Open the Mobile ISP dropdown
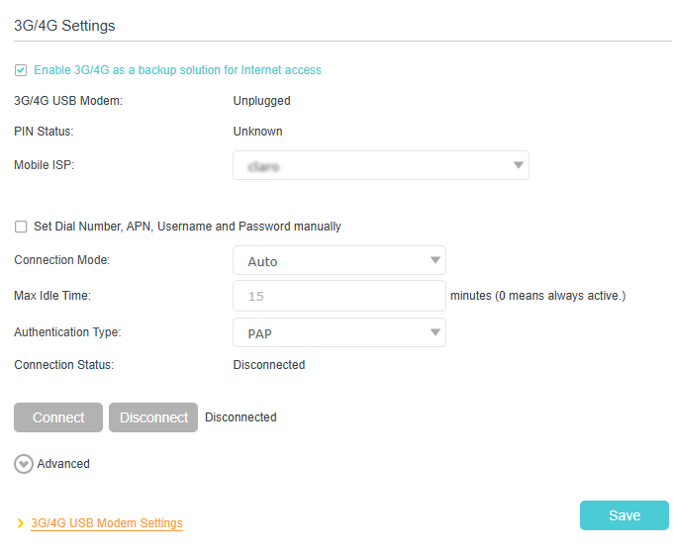Image resolution: width=673 pixels, height=551 pixels. pos(381,165)
